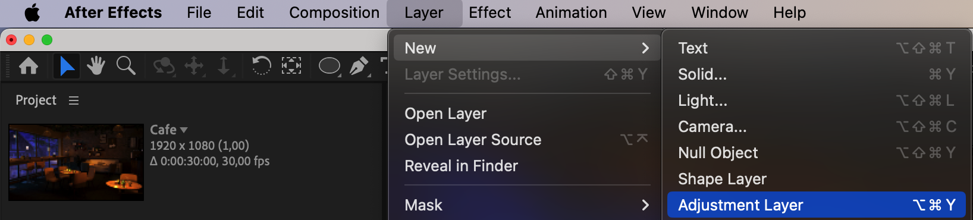Select the Selection arrow tool

(x=67, y=65)
